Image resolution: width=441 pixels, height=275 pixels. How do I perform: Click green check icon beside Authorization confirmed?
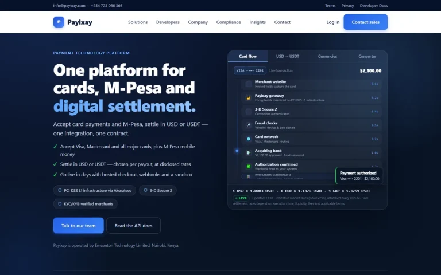(248, 166)
